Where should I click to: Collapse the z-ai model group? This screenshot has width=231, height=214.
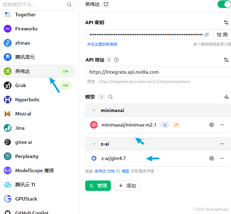coord(94,144)
